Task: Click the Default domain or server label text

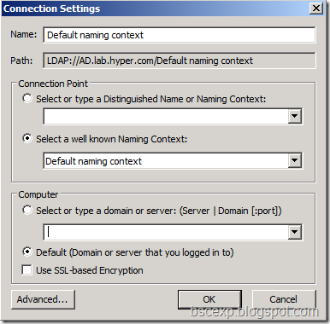Action: [135, 252]
